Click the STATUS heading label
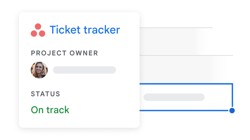250x140 pixels. [45, 94]
